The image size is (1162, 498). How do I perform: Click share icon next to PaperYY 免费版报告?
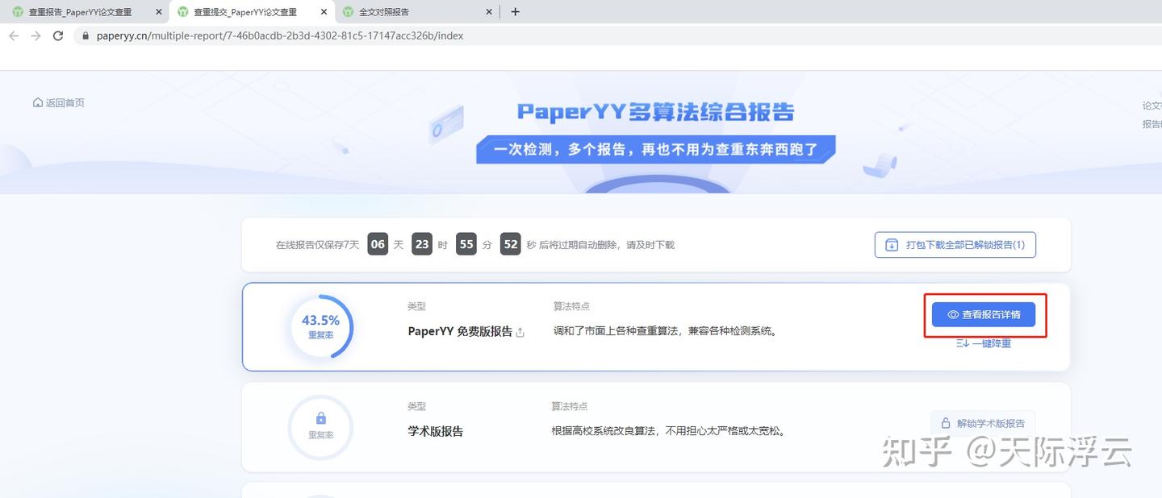click(520, 332)
